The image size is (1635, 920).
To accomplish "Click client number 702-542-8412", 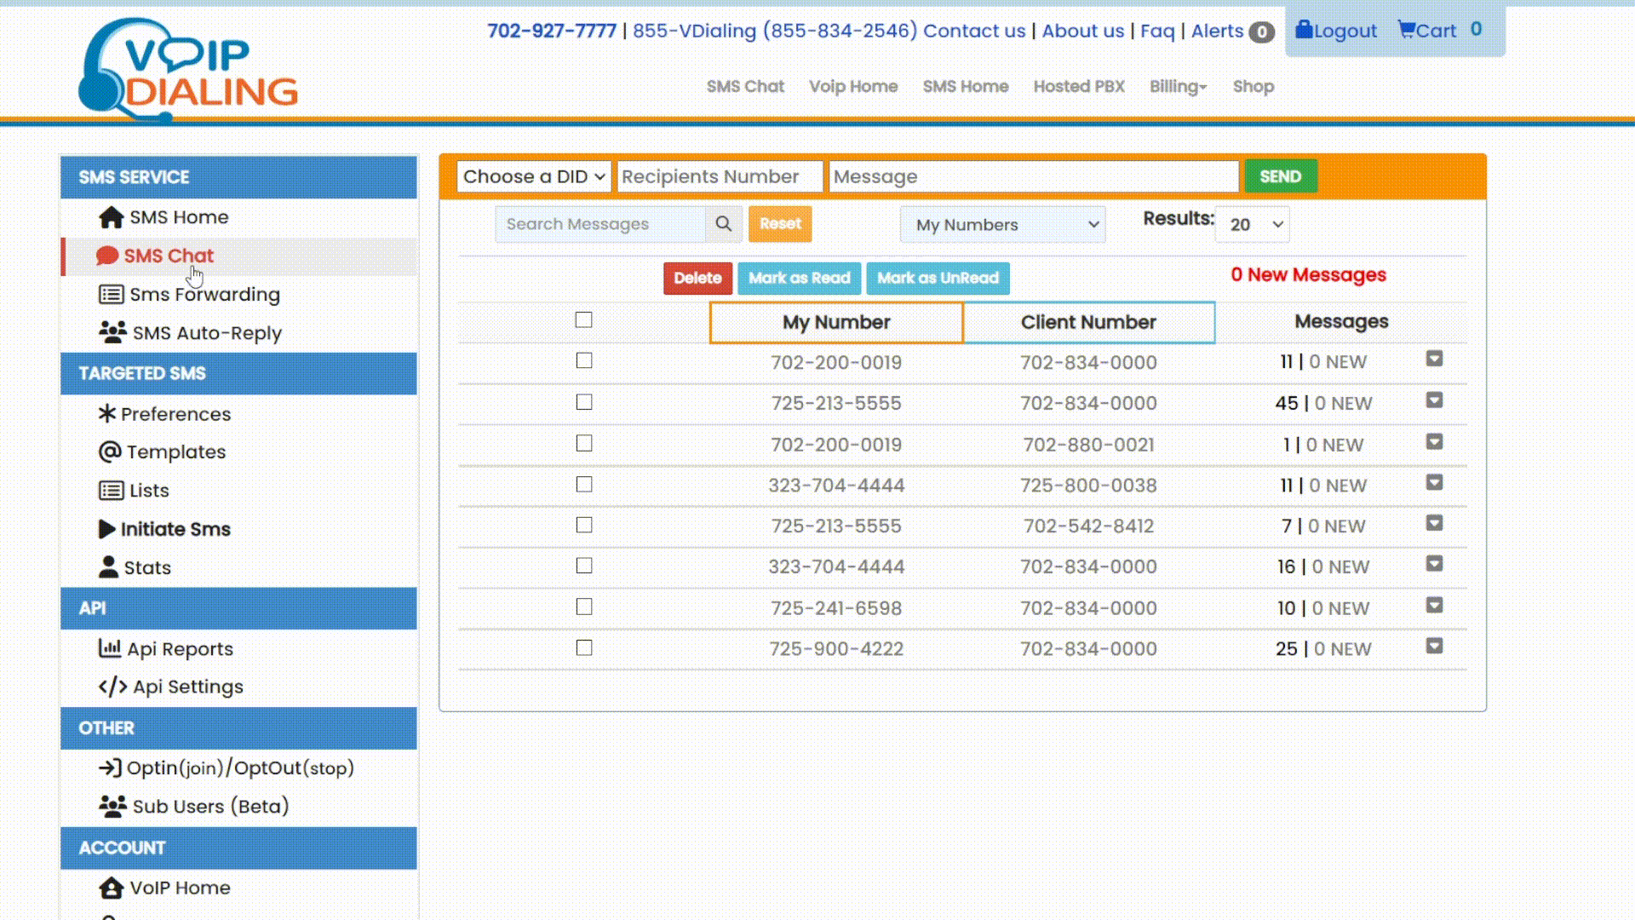I will (x=1088, y=526).
